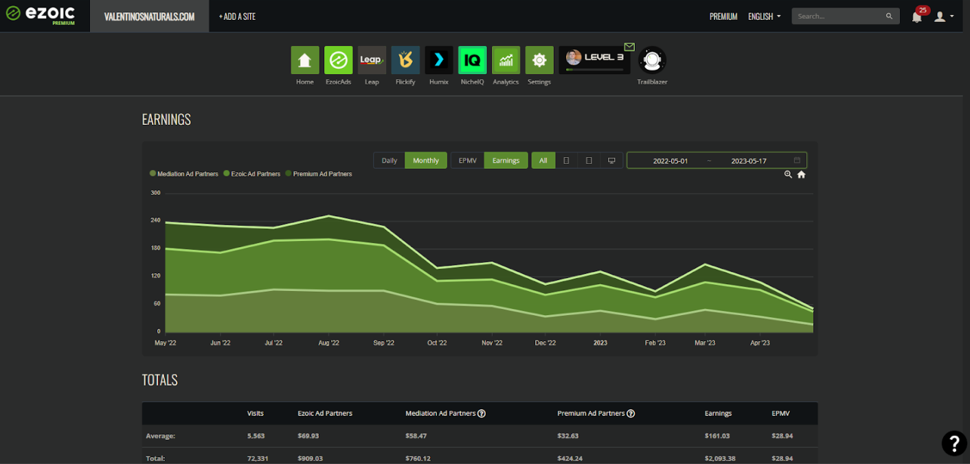Click the Ezoic Ad Partners column header
Image resolution: width=970 pixels, height=464 pixels.
click(325, 414)
